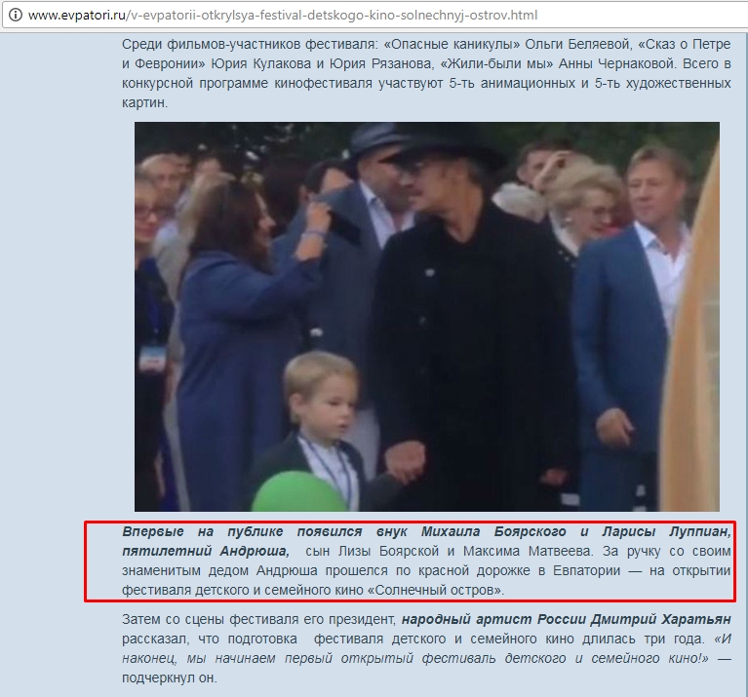Viewport: 748px width, 697px height.
Task: Click the site information icon in address bar
Action: pyautogui.click(x=16, y=16)
